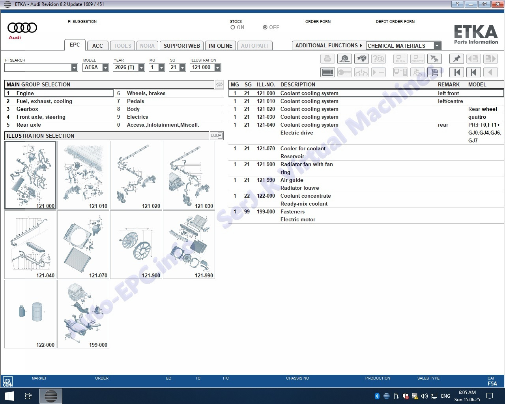
Task: Select the stock ON radio button
Action: click(x=233, y=28)
